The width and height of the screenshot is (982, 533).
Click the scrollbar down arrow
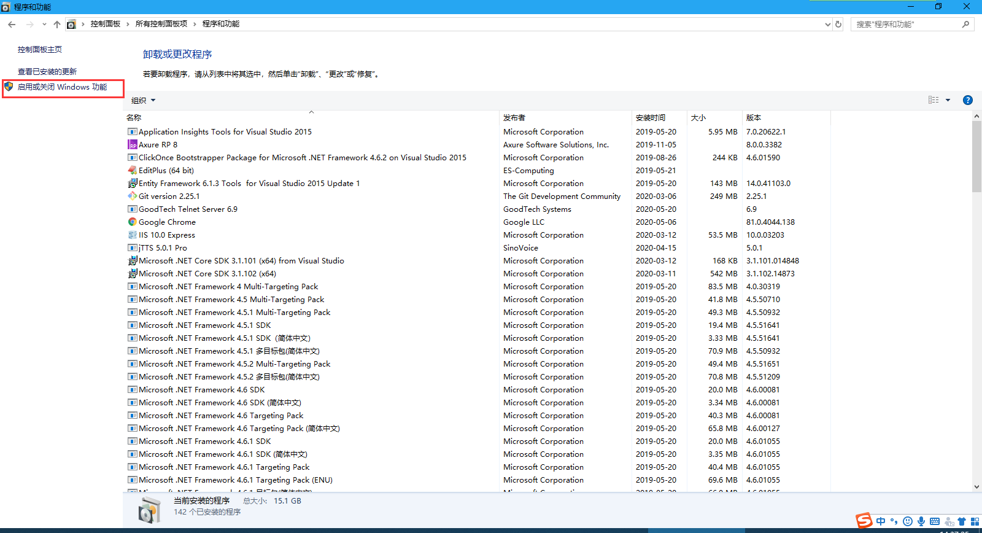pos(976,487)
